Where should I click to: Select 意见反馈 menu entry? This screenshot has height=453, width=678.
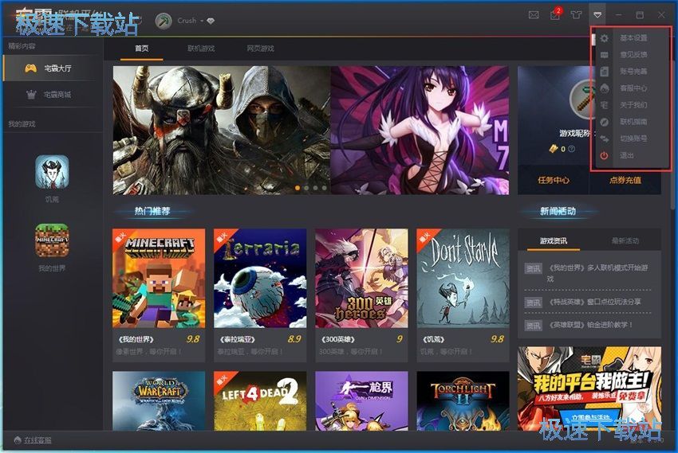click(633, 54)
